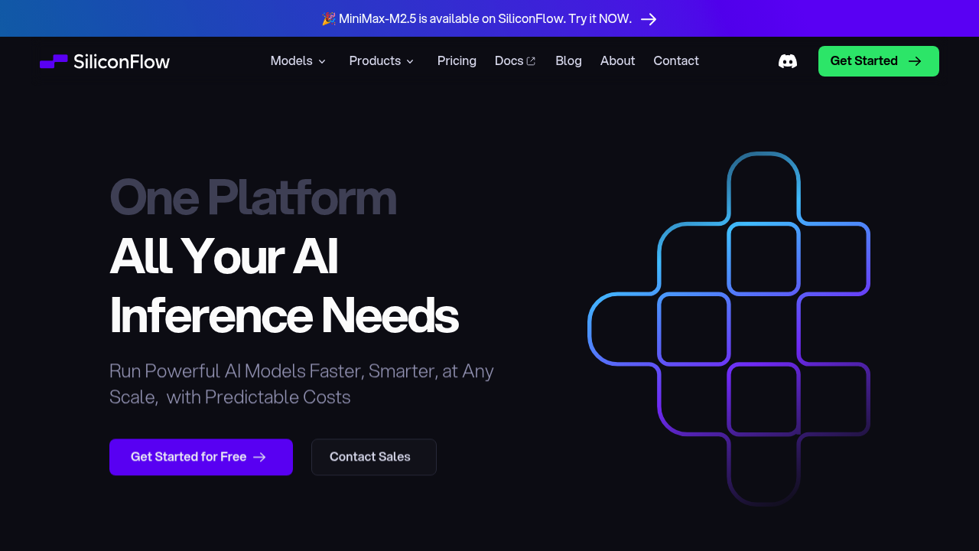Viewport: 979px width, 551px height.
Task: Click the Docs external link icon
Action: [x=532, y=60]
